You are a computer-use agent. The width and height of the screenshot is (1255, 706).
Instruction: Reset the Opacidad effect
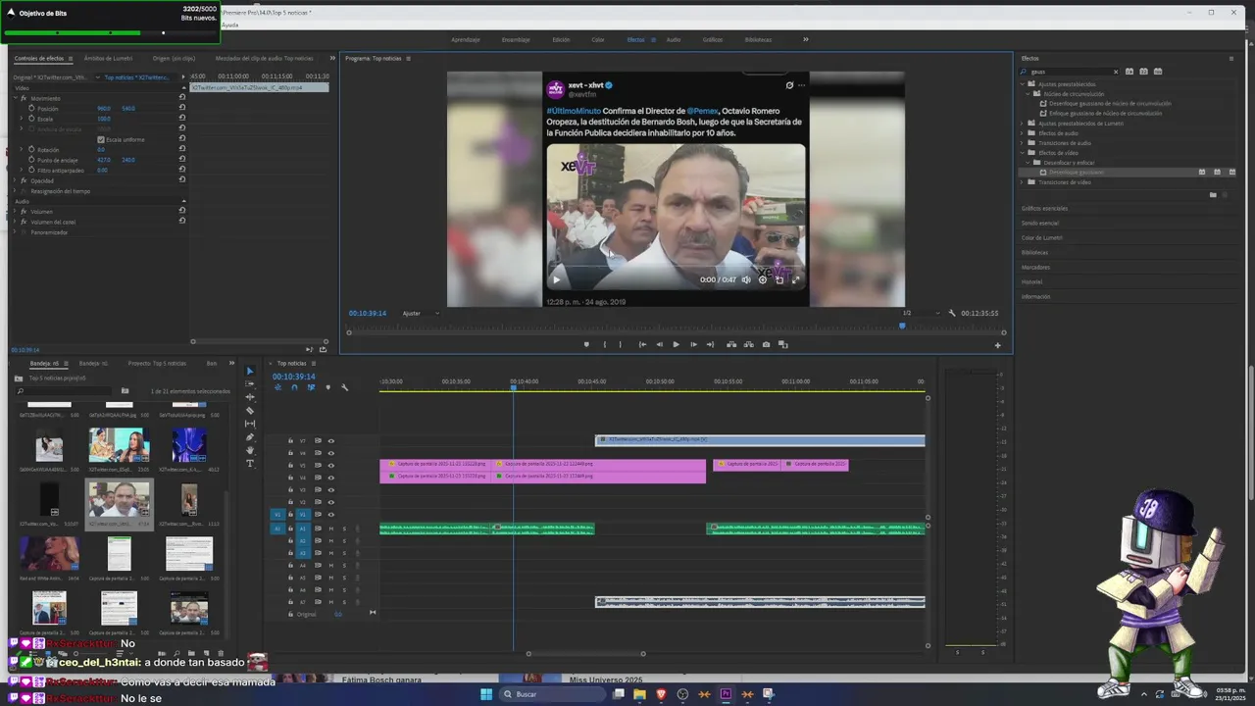point(181,180)
